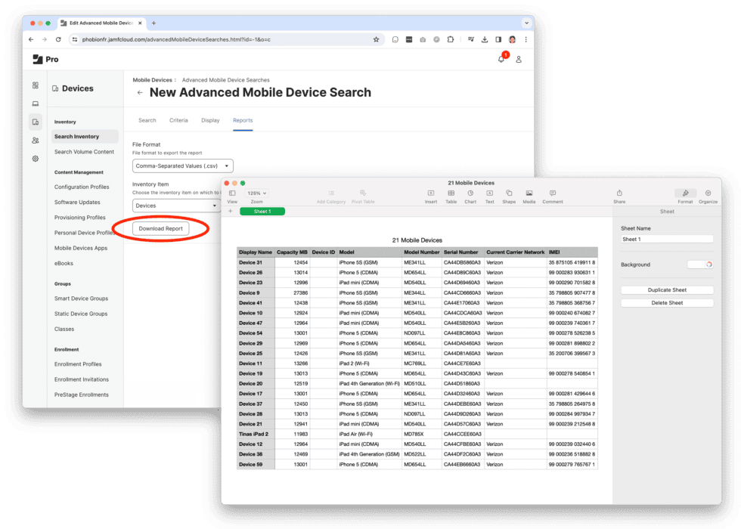Click the Download Report button

[160, 228]
